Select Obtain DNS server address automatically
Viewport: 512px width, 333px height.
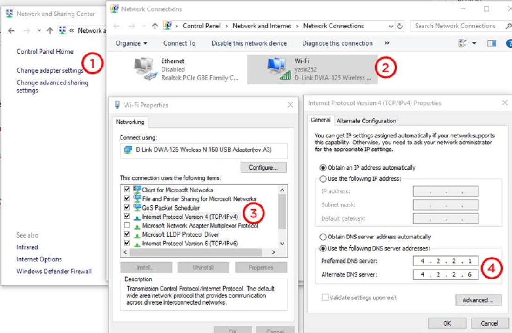(x=323, y=237)
